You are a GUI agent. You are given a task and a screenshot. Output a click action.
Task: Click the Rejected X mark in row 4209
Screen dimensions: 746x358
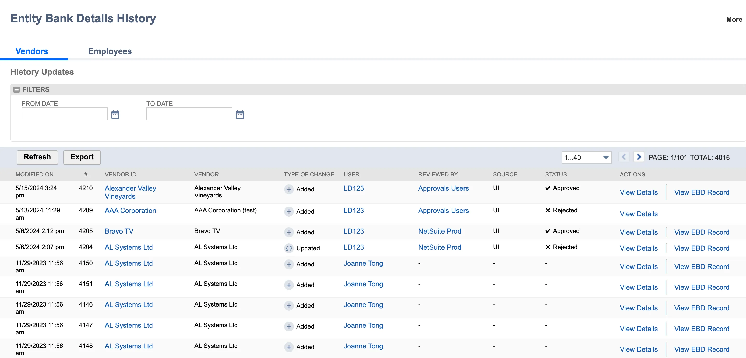pos(548,210)
